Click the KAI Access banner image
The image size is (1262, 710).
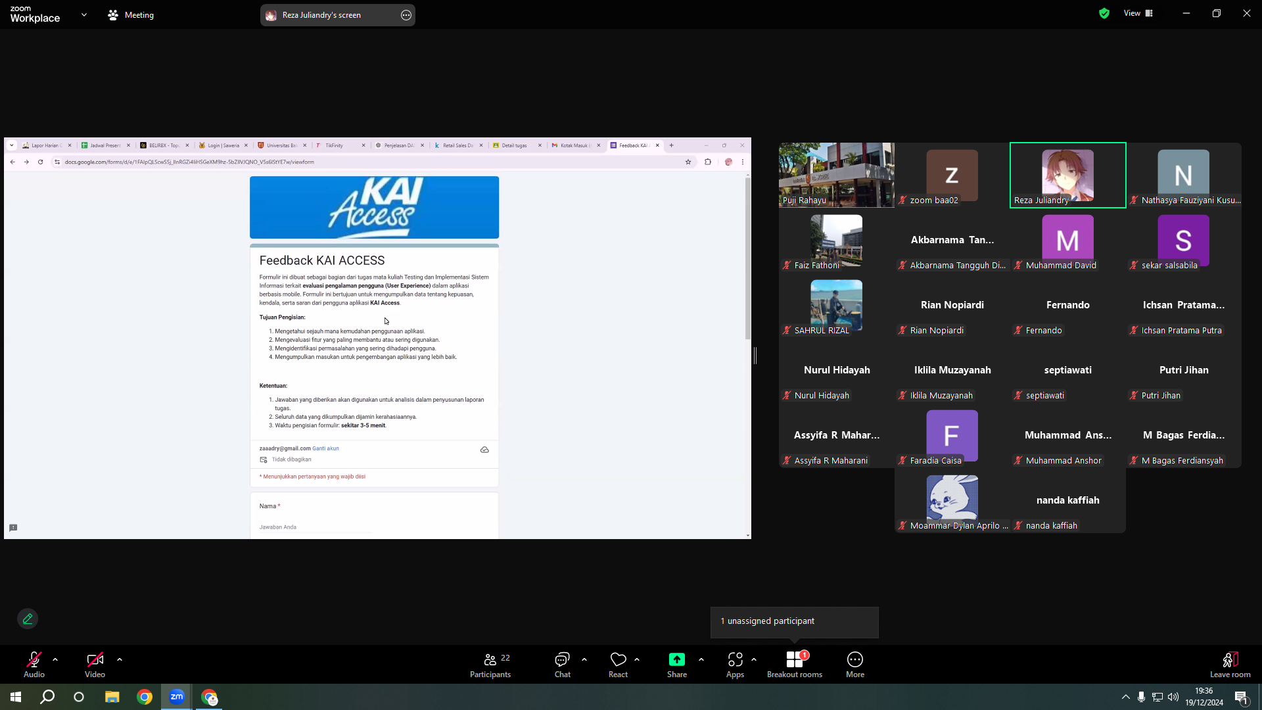[374, 207]
